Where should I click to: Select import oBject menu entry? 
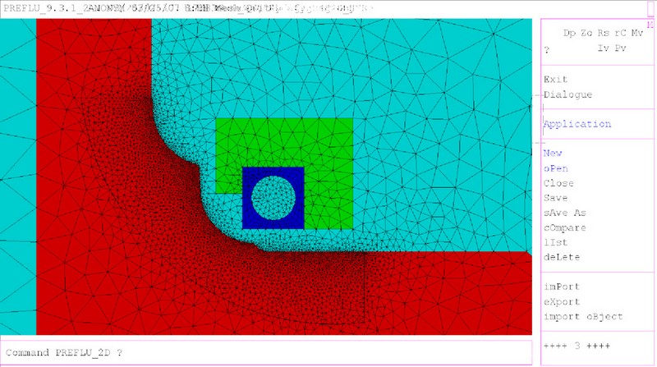pos(583,317)
